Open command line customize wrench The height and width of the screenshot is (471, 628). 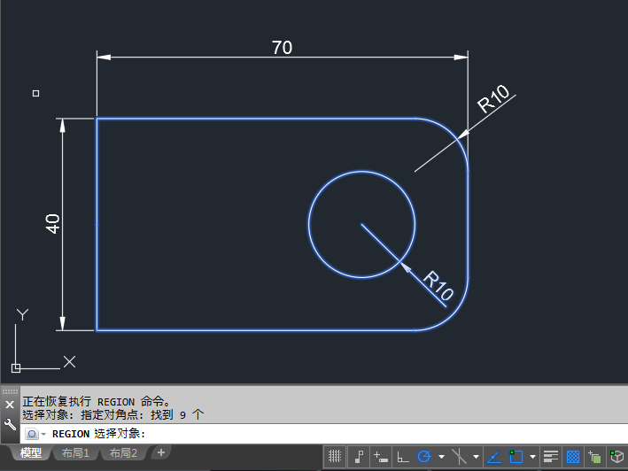tap(10, 424)
